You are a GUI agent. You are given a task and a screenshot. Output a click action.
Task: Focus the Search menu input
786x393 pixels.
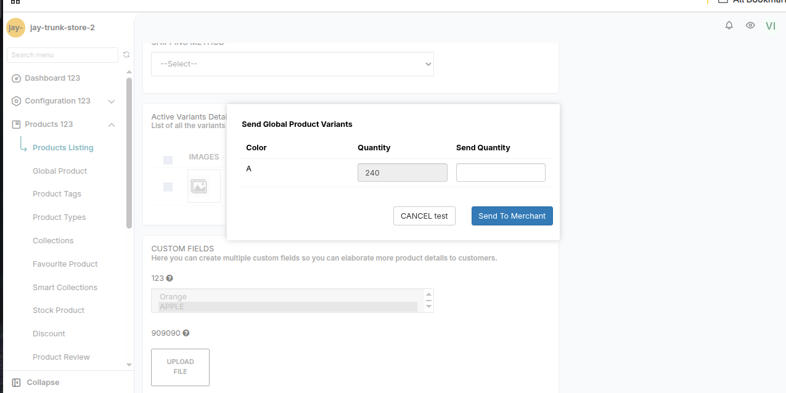pos(62,55)
